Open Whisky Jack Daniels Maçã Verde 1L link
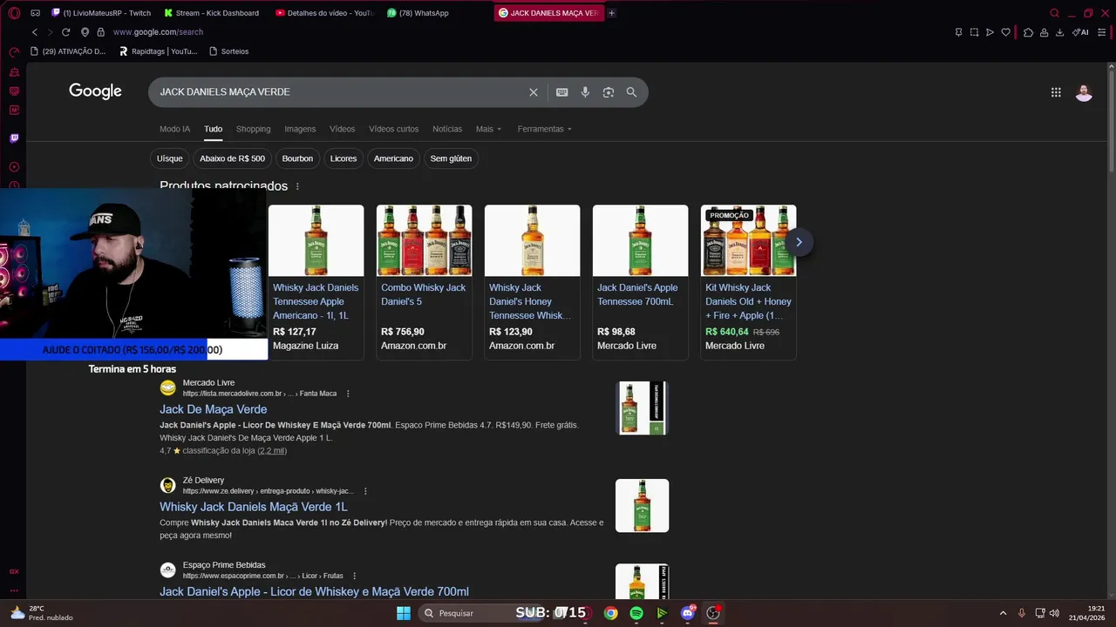Image resolution: width=1116 pixels, height=627 pixels. (x=254, y=507)
